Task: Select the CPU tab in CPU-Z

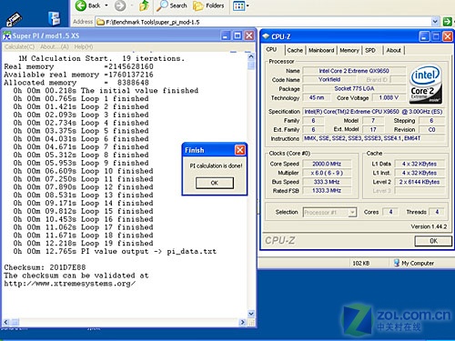Action: [x=271, y=50]
